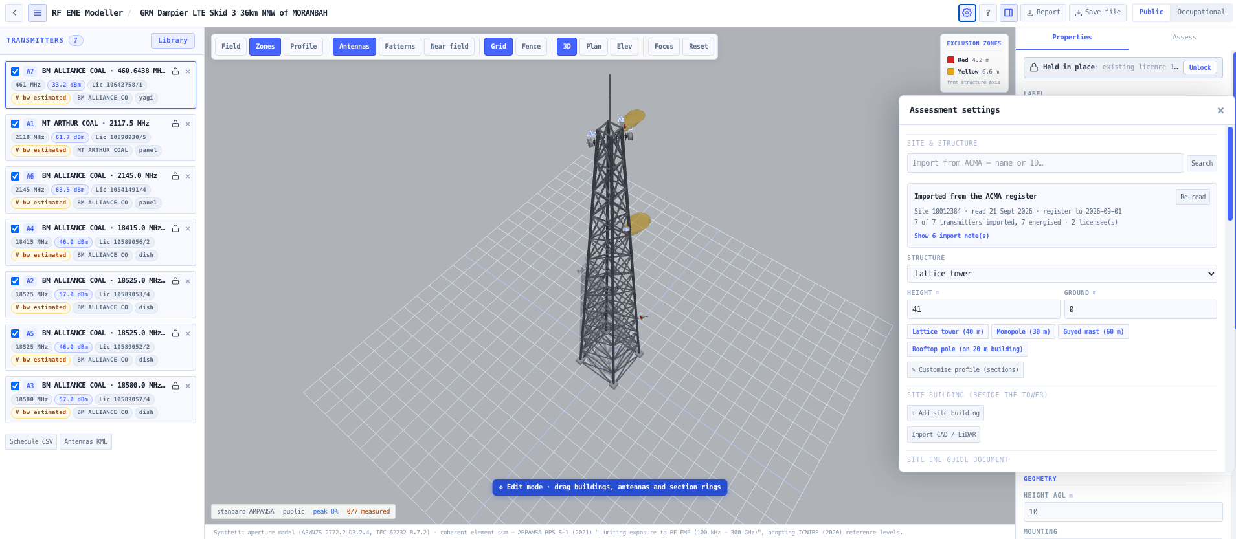The image size is (1236, 539).
Task: Click lock icon on A2 transmitter row
Action: click(x=175, y=281)
